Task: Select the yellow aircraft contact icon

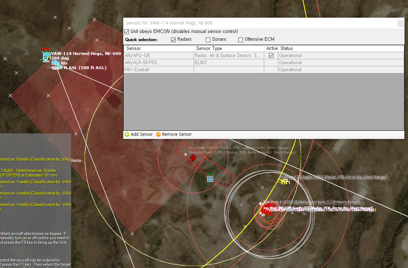Action: click(284, 181)
